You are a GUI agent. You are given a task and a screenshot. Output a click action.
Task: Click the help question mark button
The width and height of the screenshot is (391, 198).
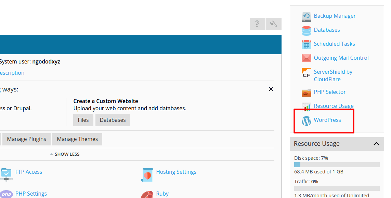257,24
